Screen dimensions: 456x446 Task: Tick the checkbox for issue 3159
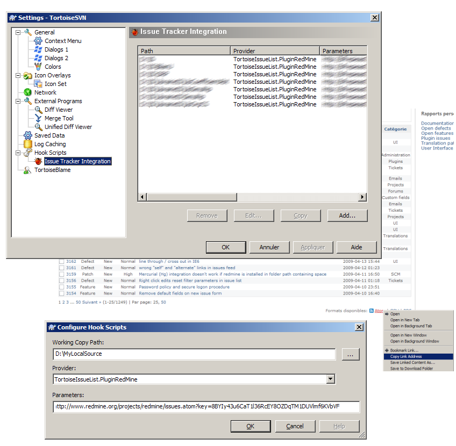(61, 274)
